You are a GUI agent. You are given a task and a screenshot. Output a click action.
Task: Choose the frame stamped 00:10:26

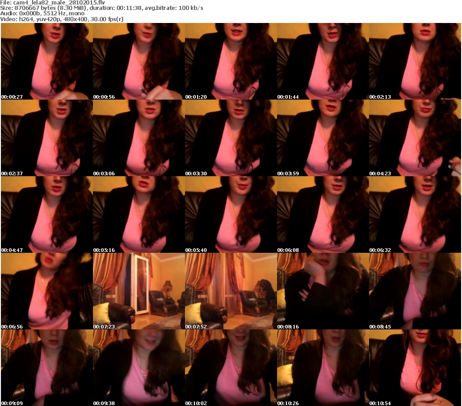click(x=323, y=368)
